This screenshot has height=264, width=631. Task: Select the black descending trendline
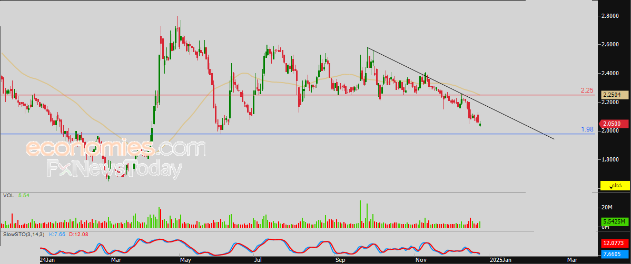click(461, 94)
